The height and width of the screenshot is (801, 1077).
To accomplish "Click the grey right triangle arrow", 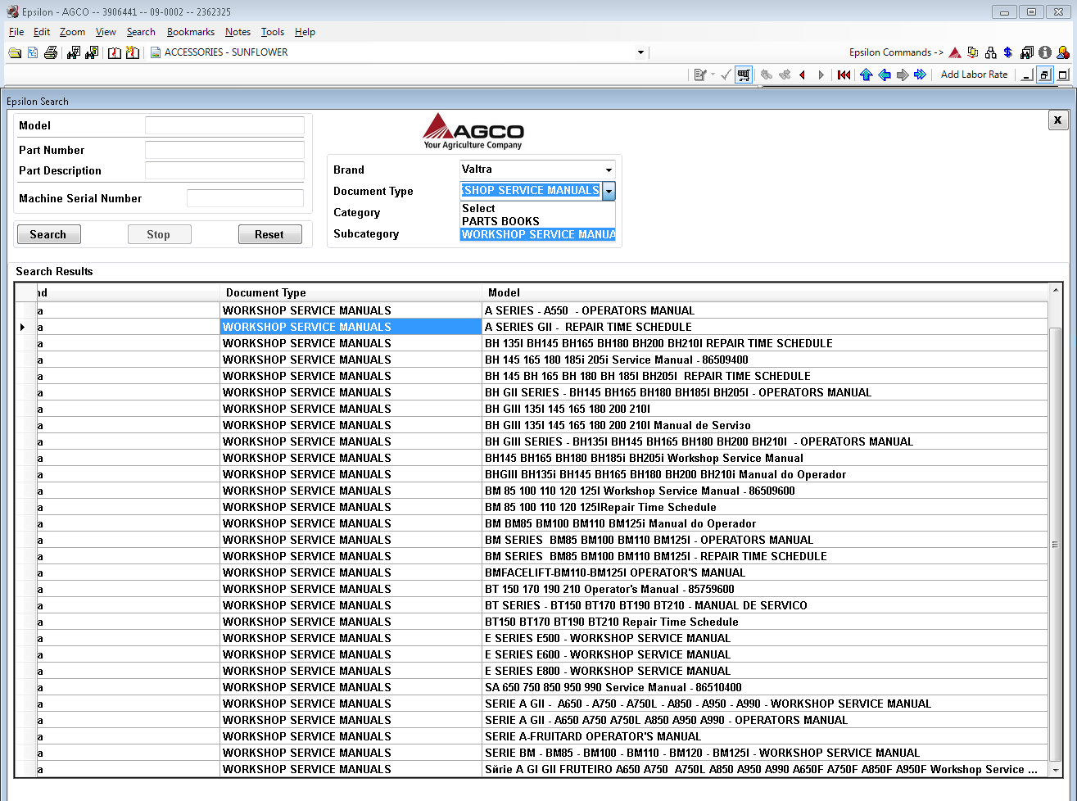I will point(821,75).
